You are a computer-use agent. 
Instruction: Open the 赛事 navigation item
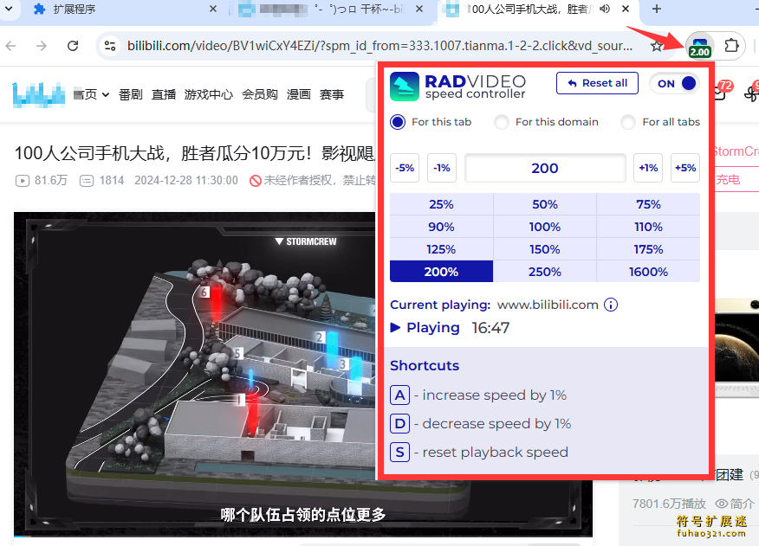pos(332,94)
